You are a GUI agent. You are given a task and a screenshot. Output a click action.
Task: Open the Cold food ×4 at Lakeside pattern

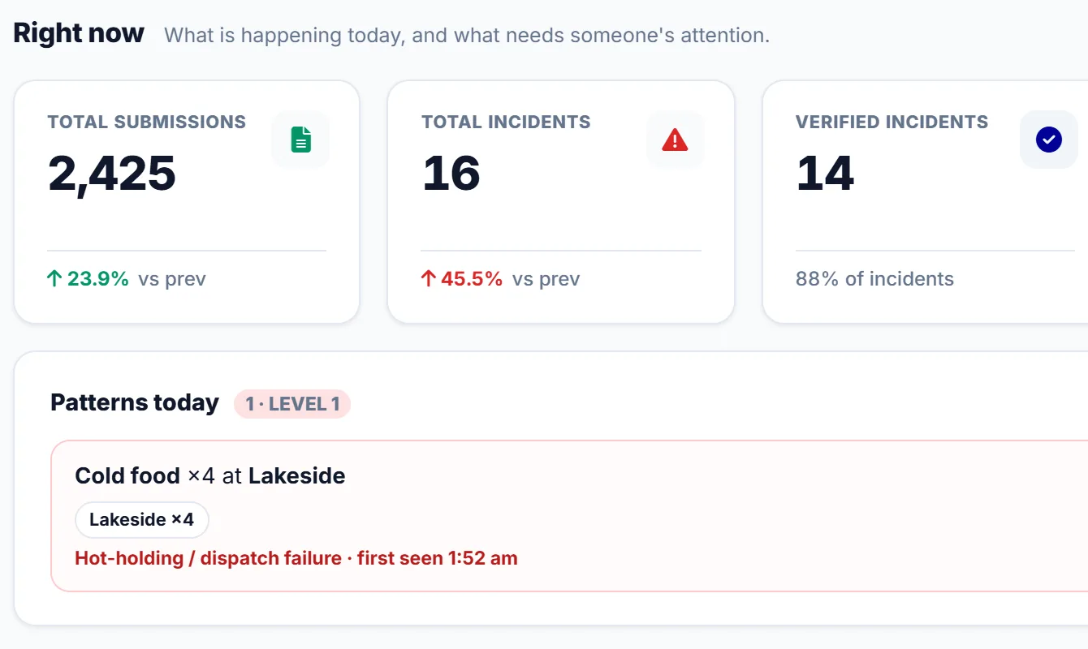pos(568,516)
